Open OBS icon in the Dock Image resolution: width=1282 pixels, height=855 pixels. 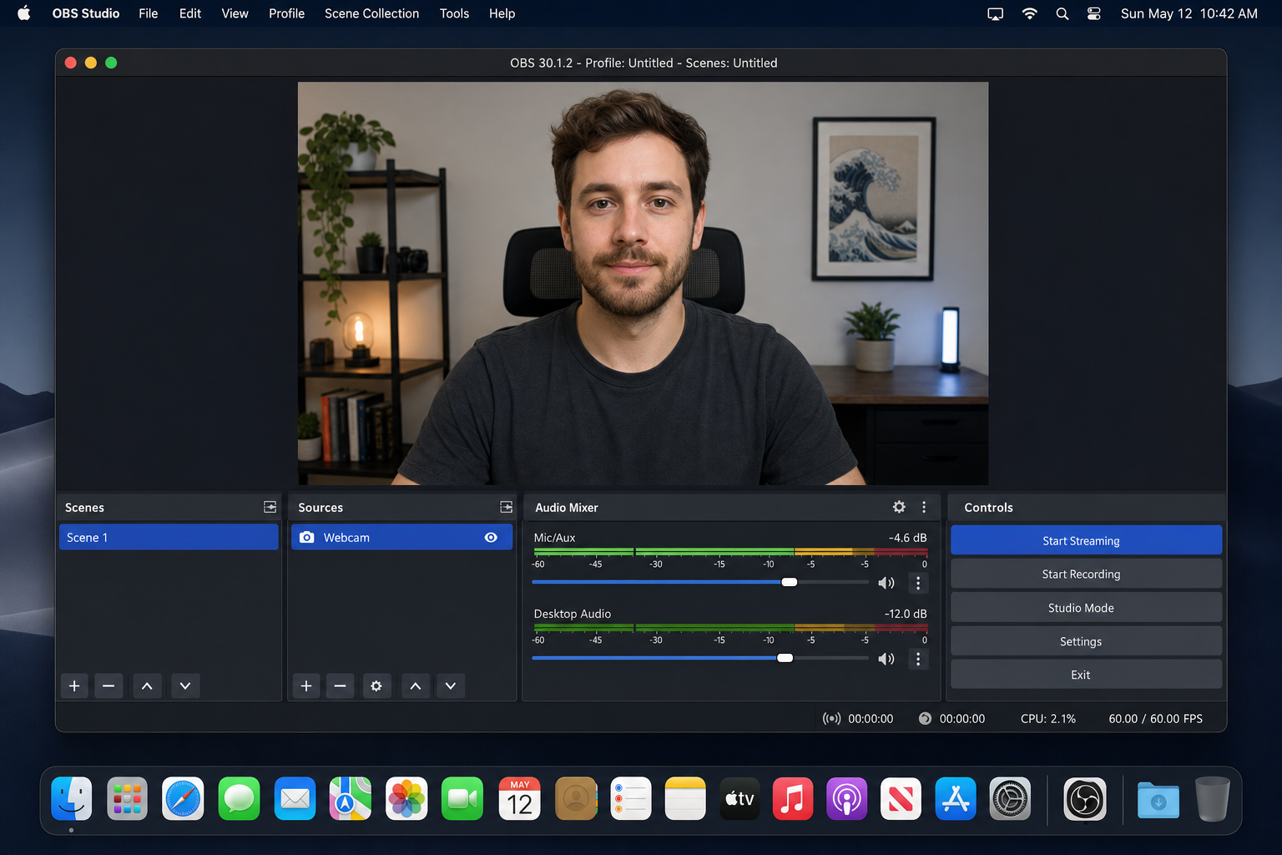1085,799
